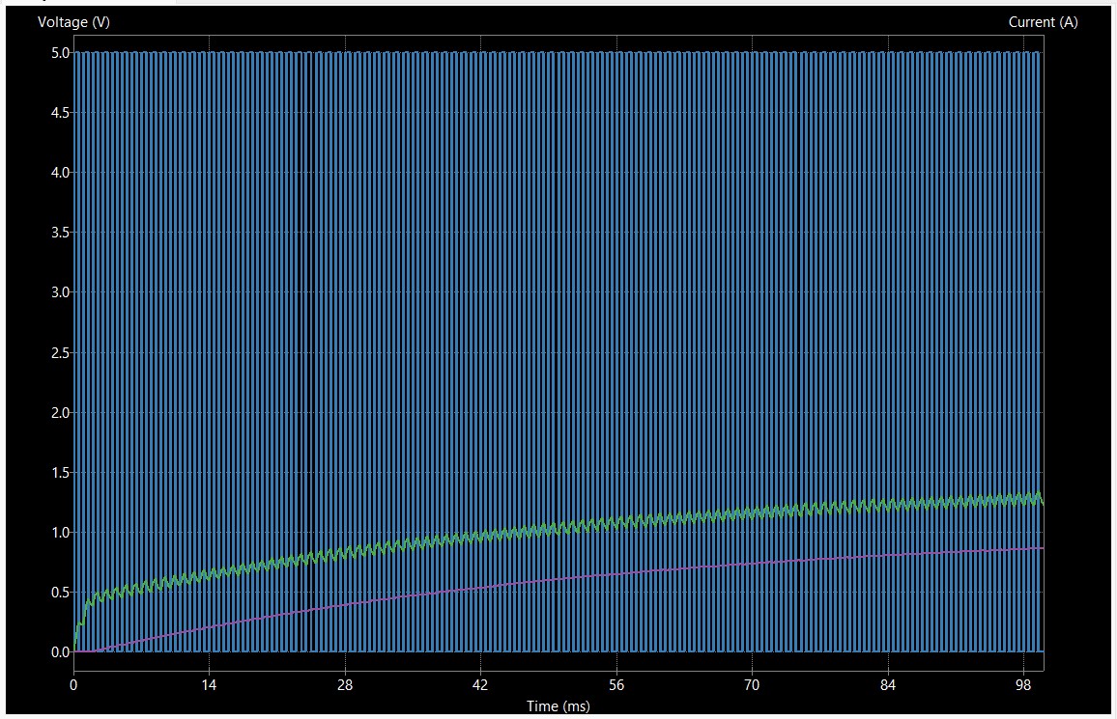The width and height of the screenshot is (1117, 719).
Task: Click the 56 ms time tick label
Action: tap(616, 685)
